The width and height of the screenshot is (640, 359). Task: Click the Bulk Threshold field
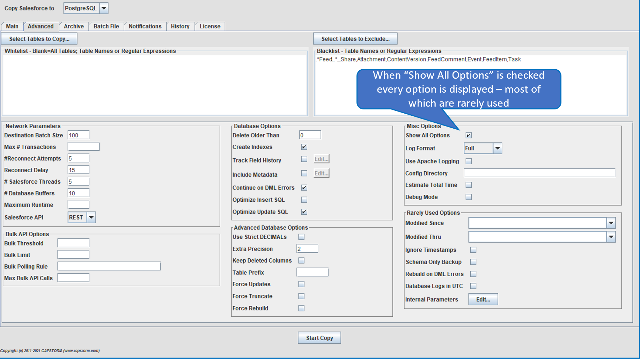[73, 243]
